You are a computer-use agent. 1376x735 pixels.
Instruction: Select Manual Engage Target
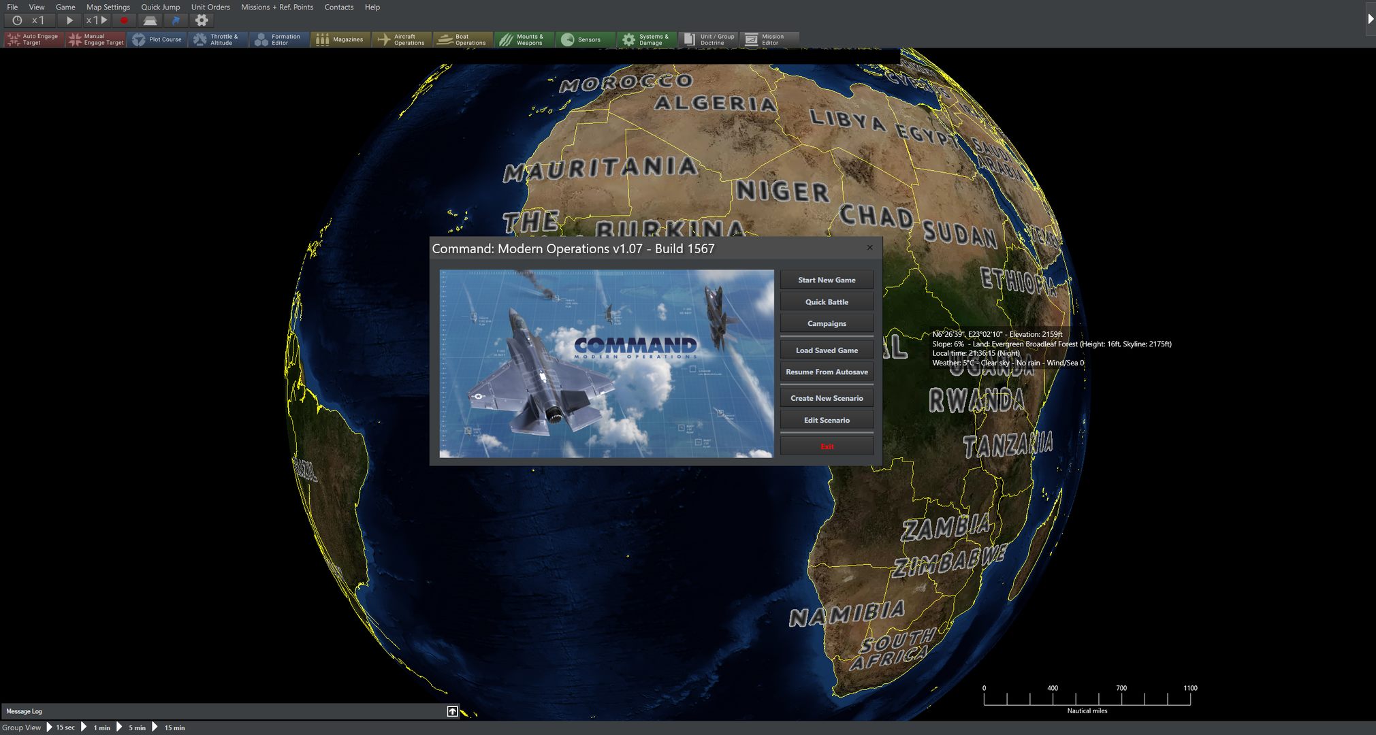click(95, 39)
